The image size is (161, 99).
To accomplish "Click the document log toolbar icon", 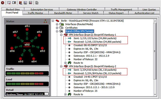I will pos(37,3).
